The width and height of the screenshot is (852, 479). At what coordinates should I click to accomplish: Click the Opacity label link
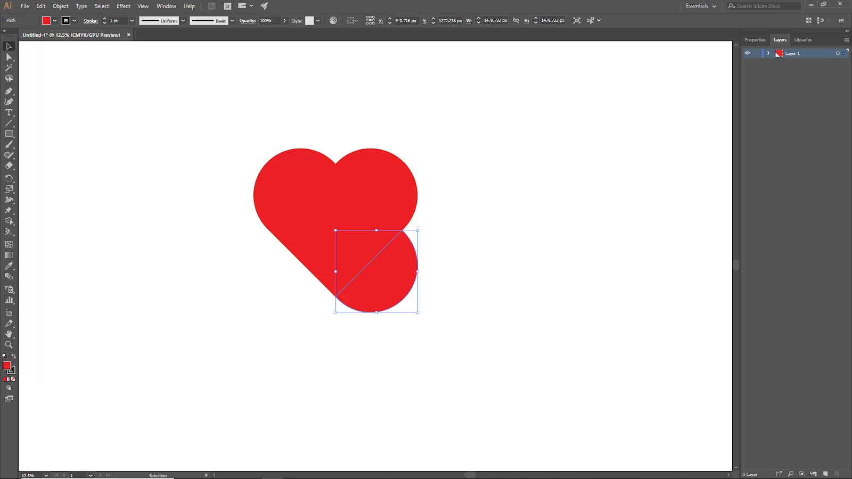coord(247,21)
